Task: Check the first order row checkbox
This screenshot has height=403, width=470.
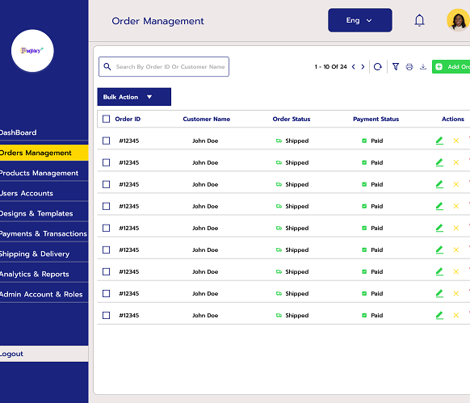Action: pos(106,141)
